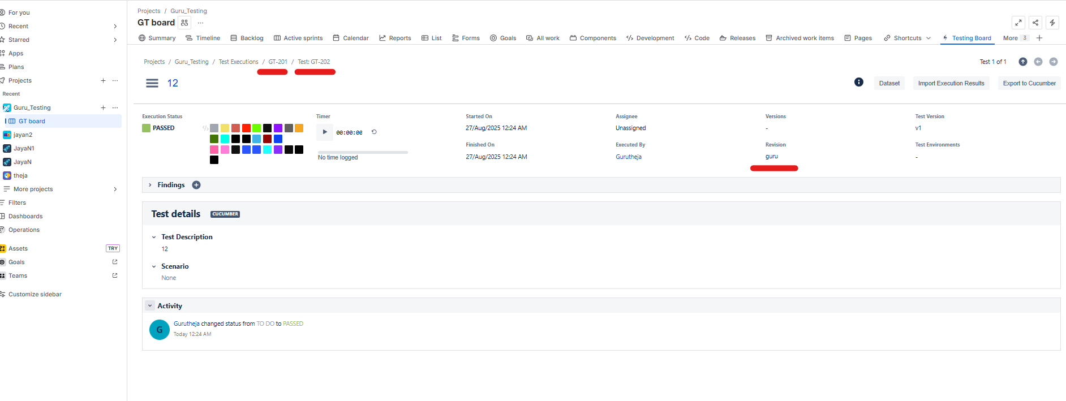The height and width of the screenshot is (401, 1066).
Task: Click the share icon in the header
Action: pyautogui.click(x=1035, y=23)
